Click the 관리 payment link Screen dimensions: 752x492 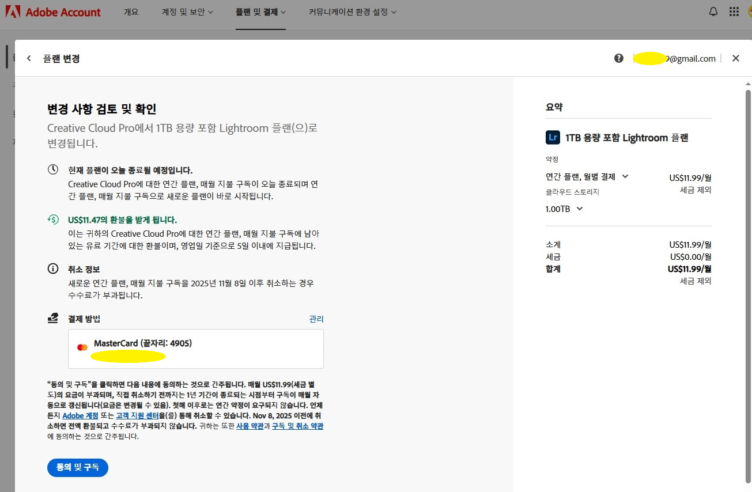click(316, 319)
